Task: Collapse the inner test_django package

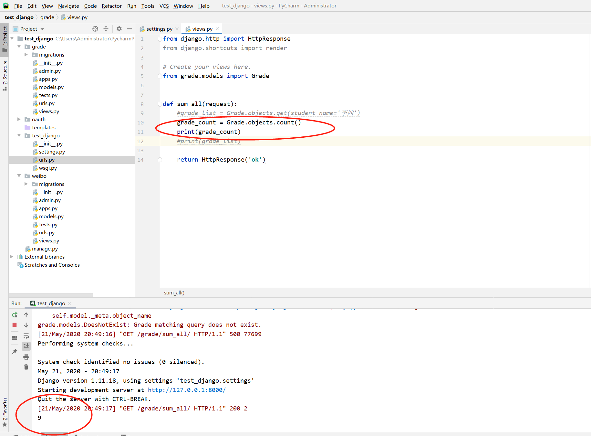Action: tap(19, 135)
